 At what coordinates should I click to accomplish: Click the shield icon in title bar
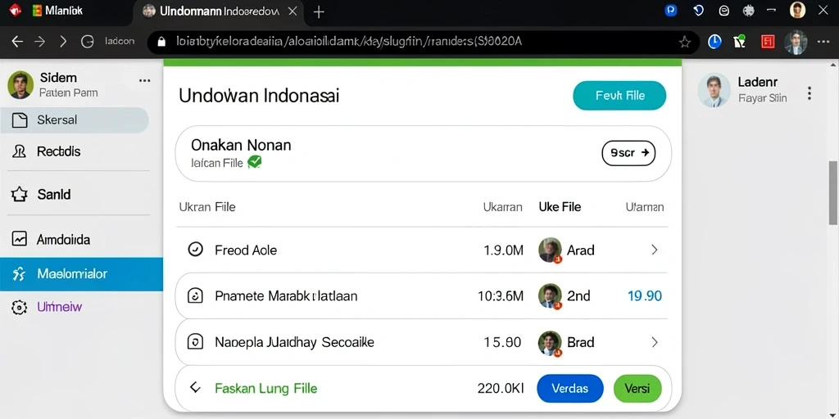click(698, 11)
